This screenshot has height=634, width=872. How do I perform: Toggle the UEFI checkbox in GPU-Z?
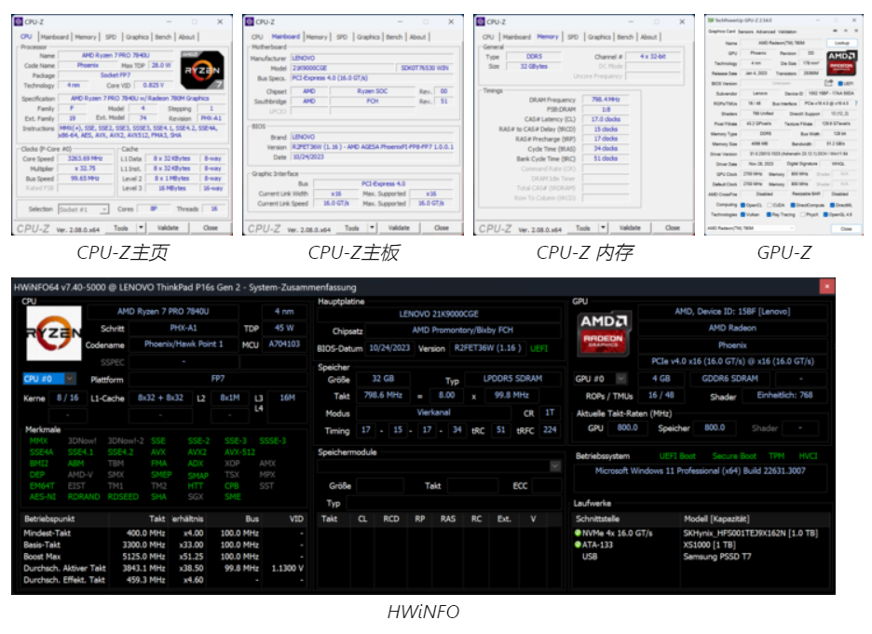pyautogui.click(x=839, y=84)
